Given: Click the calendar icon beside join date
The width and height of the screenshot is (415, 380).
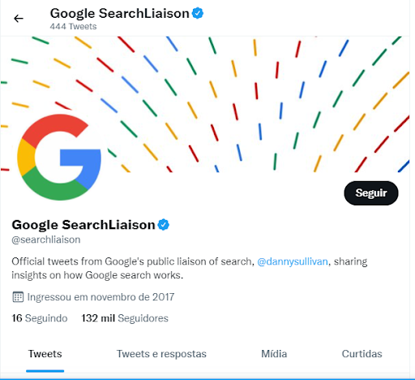Looking at the screenshot, I should pos(18,297).
